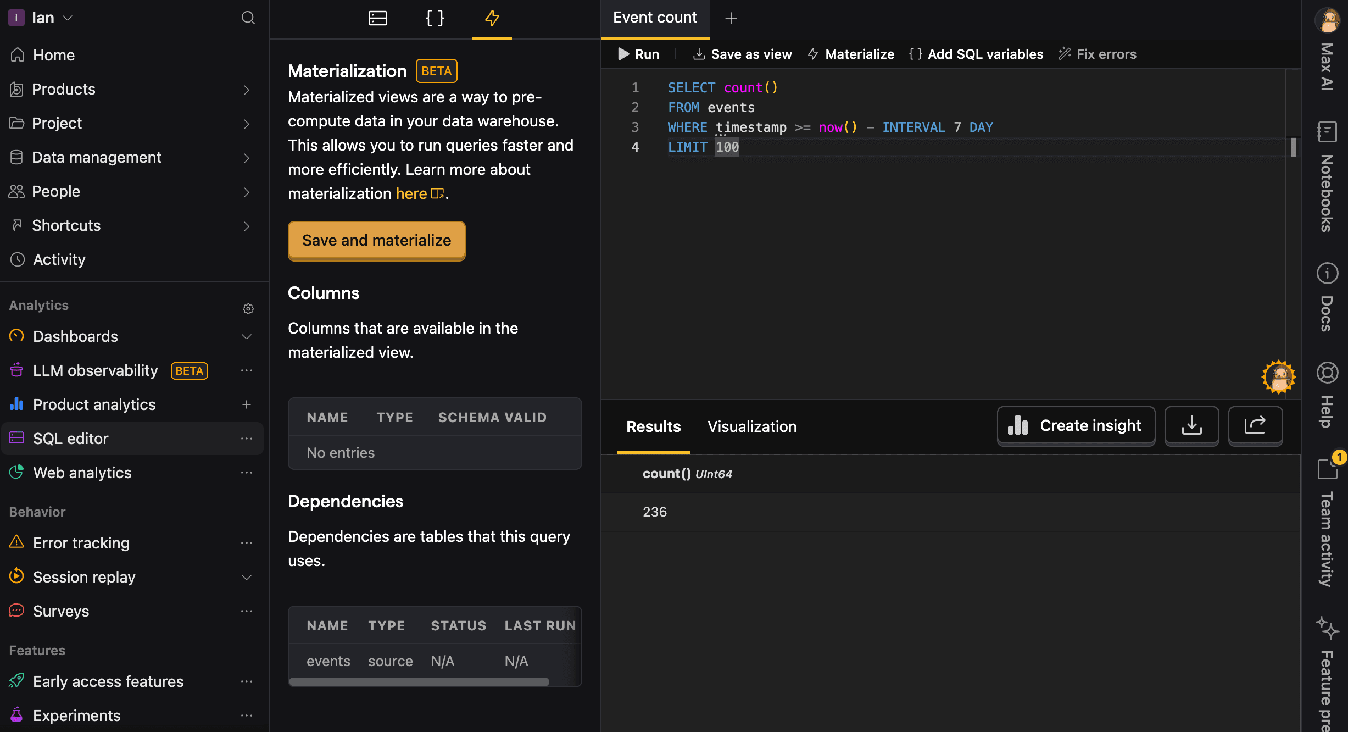Expand the Project menu chevron
The height and width of the screenshot is (732, 1348).
click(247, 124)
